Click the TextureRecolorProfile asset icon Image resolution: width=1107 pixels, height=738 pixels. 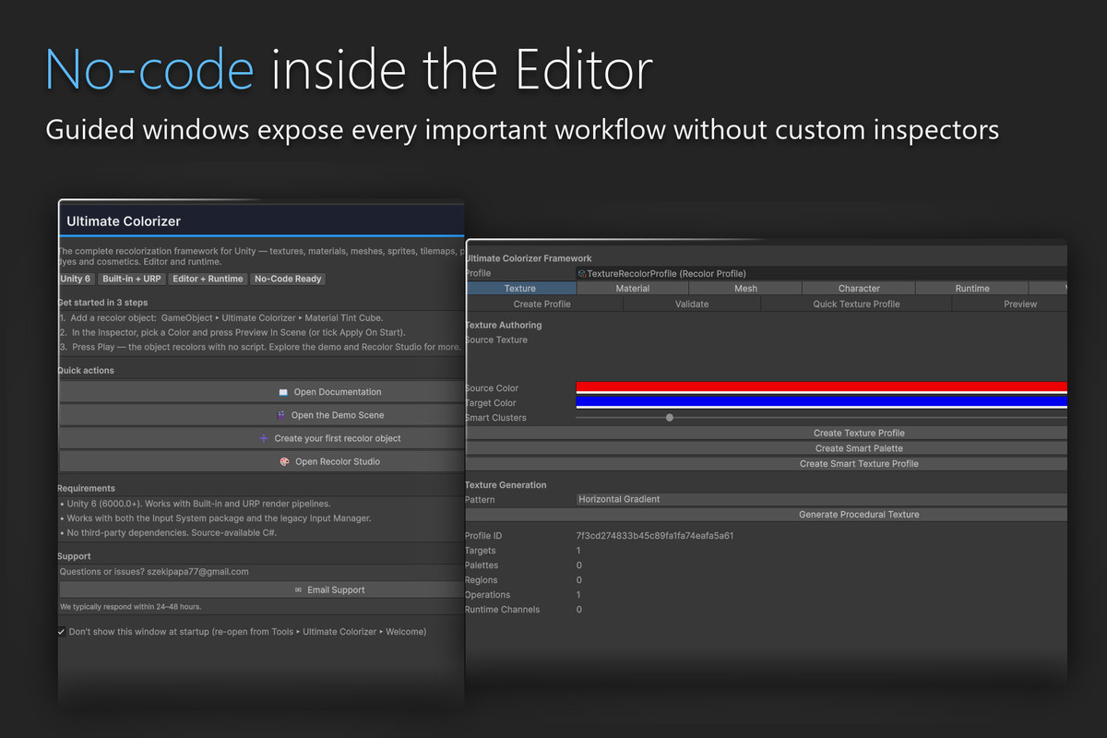(x=582, y=274)
